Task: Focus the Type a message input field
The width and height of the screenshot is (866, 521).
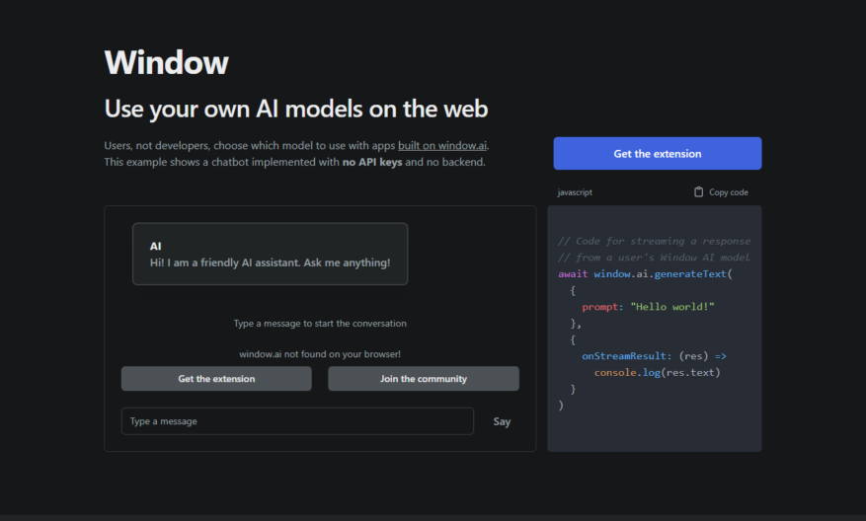Action: click(297, 421)
